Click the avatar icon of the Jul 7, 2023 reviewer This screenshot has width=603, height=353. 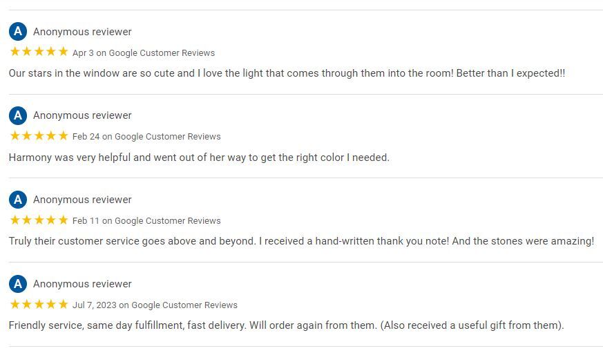[x=18, y=284]
